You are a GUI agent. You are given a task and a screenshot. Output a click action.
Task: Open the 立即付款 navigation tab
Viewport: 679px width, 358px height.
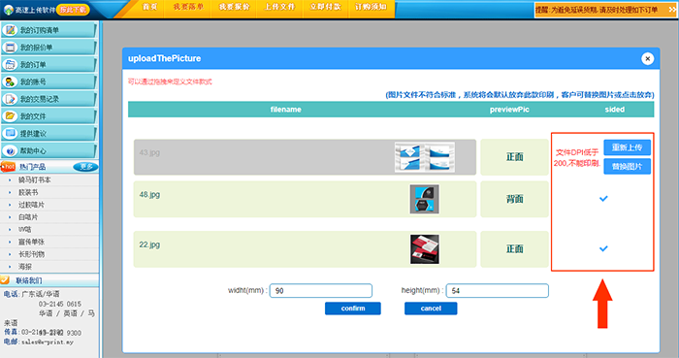[x=326, y=7]
